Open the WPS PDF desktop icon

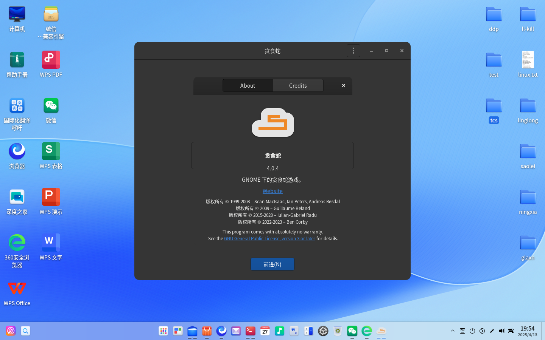point(51,65)
